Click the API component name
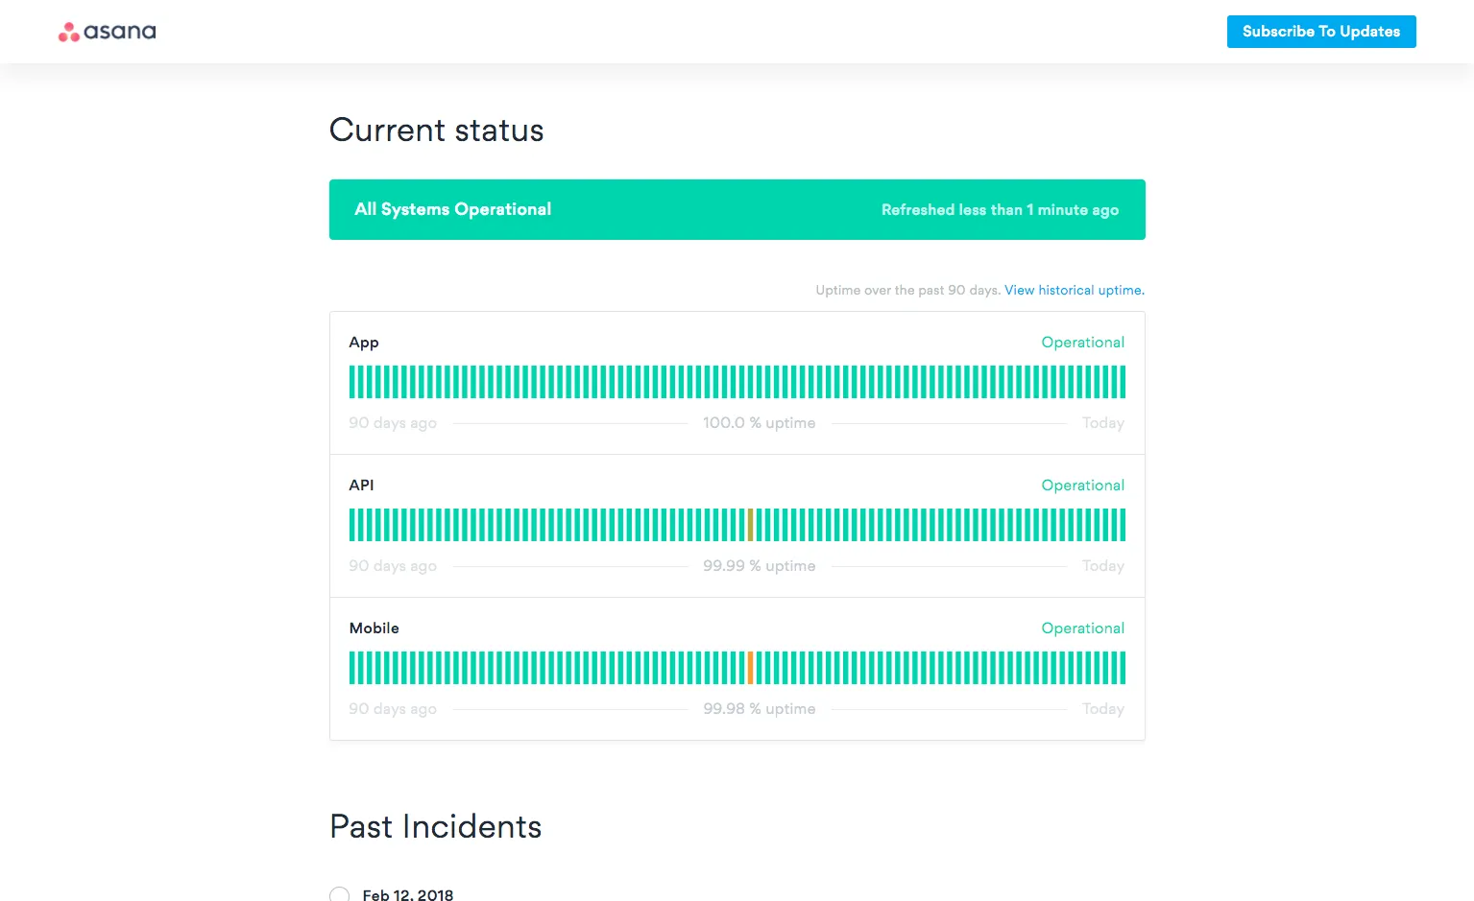This screenshot has height=901, width=1474. tap(361, 486)
